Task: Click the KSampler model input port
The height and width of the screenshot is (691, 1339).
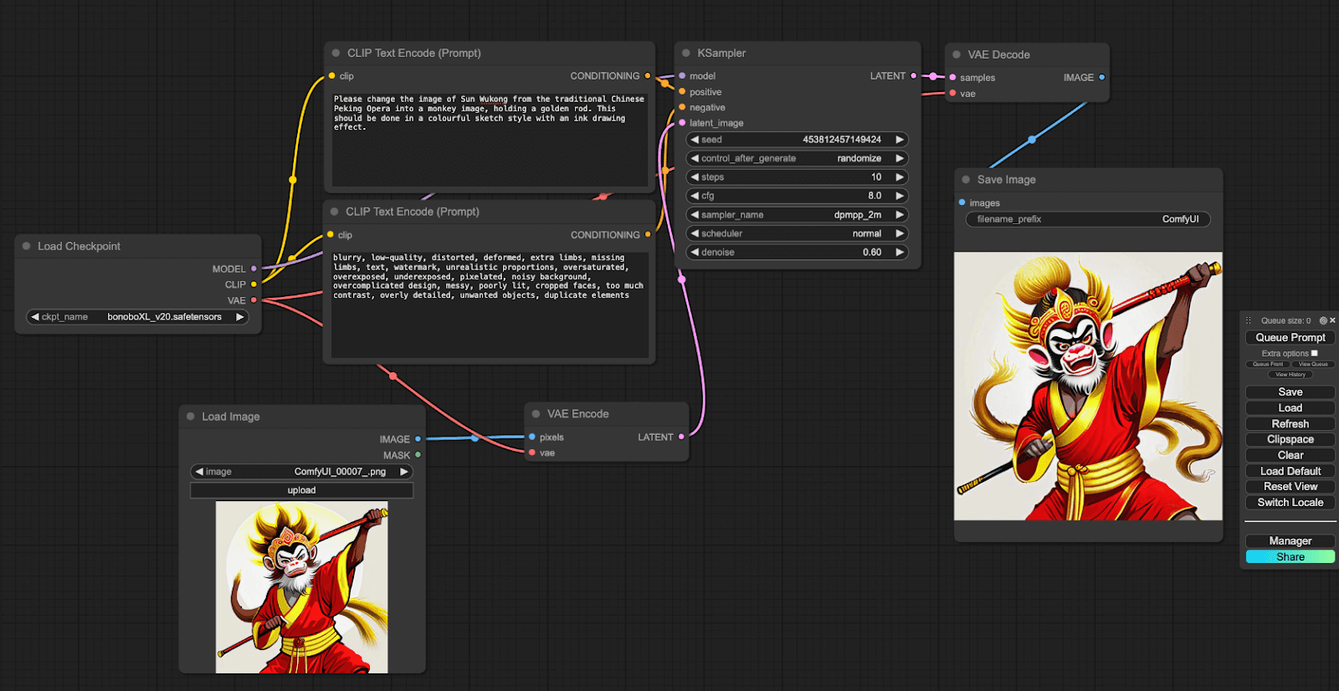Action: pyautogui.click(x=682, y=76)
